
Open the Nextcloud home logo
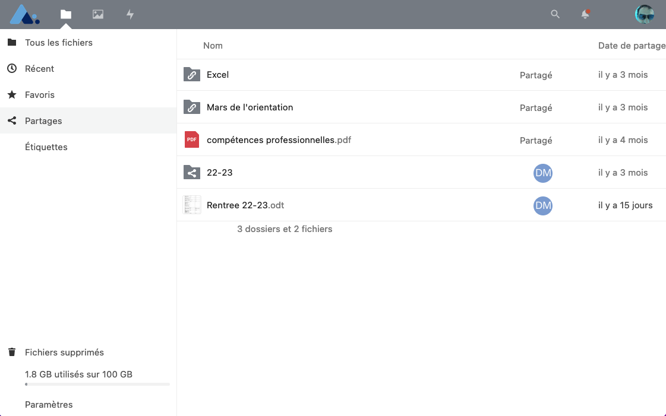24,14
